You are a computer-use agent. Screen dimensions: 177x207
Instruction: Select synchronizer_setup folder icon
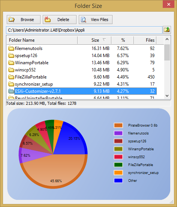click(x=11, y=84)
